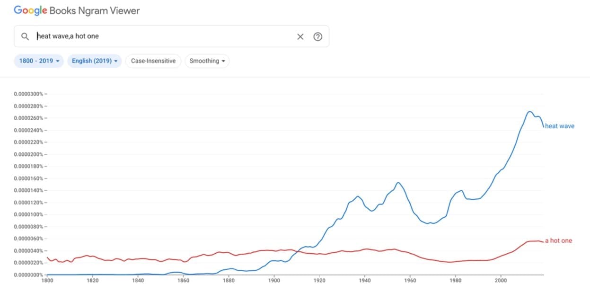Click the 1940 x-axis year label
The width and height of the screenshot is (590, 284).
(365, 280)
